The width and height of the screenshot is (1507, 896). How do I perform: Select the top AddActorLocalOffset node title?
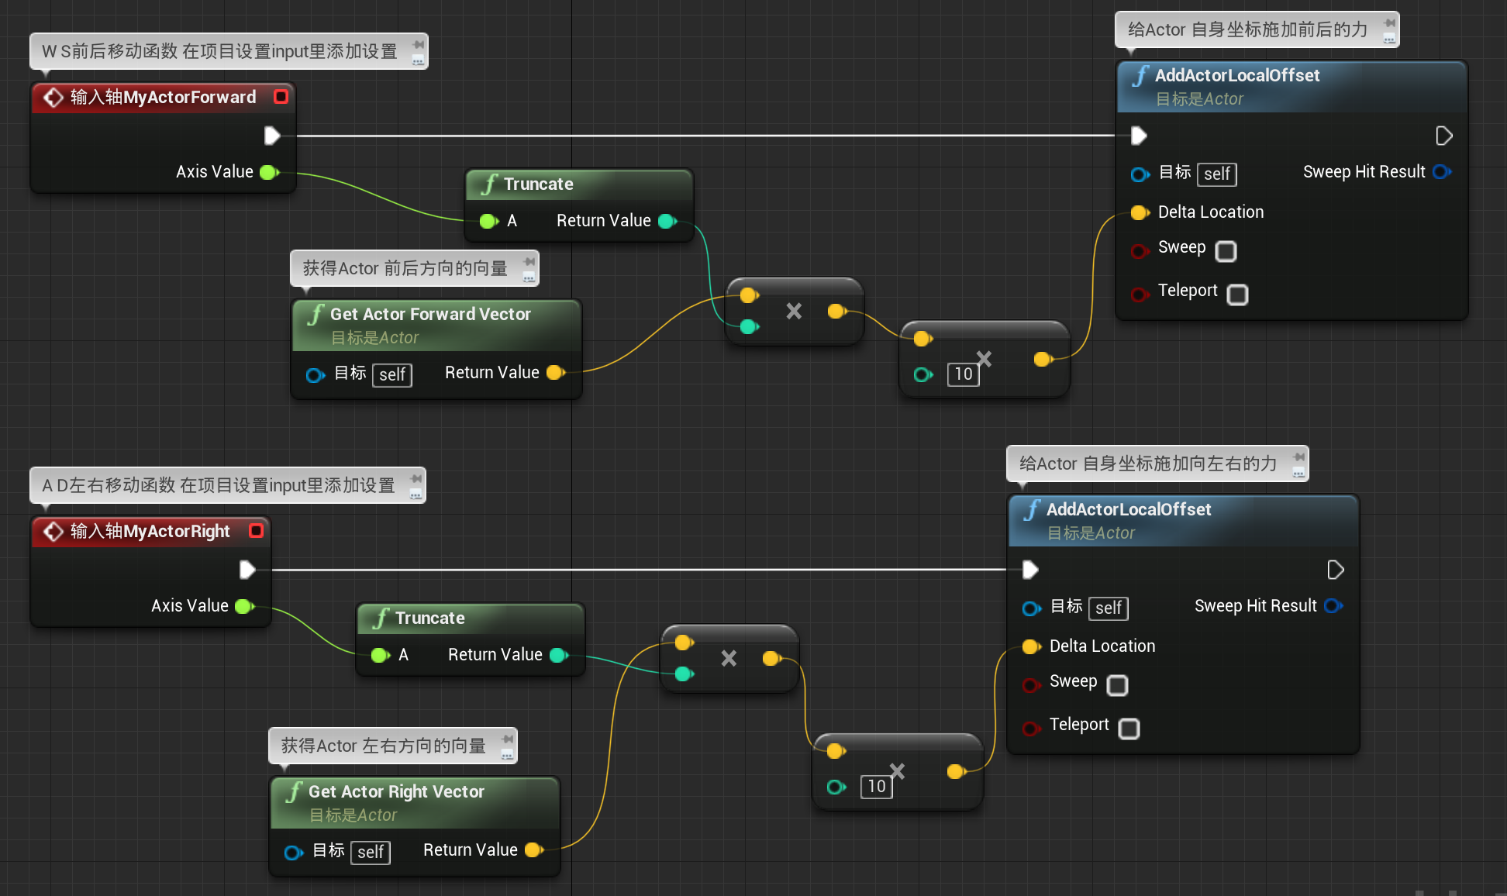click(x=1236, y=75)
